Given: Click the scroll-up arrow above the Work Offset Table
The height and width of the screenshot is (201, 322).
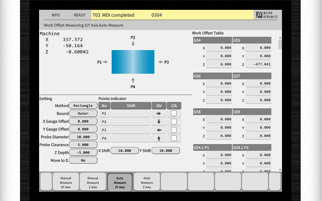Looking at the screenshot, I should pos(280,37).
